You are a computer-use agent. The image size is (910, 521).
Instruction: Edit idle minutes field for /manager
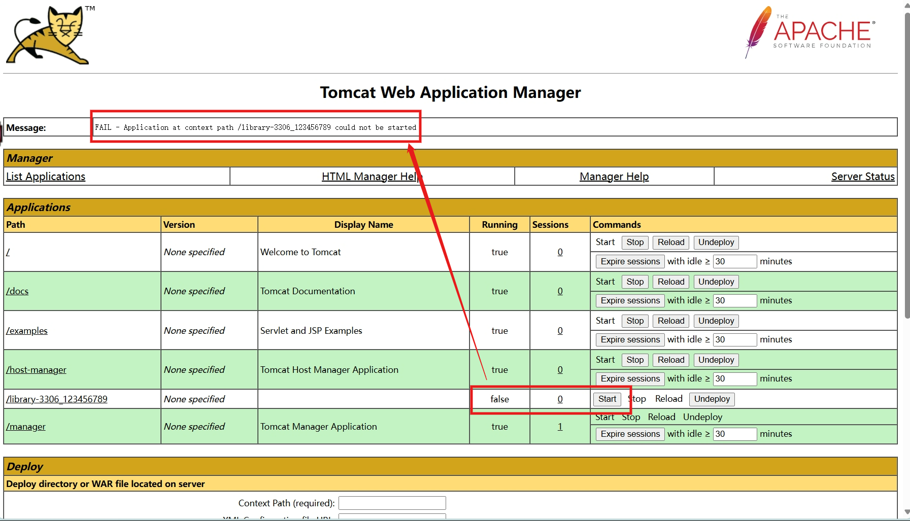coord(735,434)
